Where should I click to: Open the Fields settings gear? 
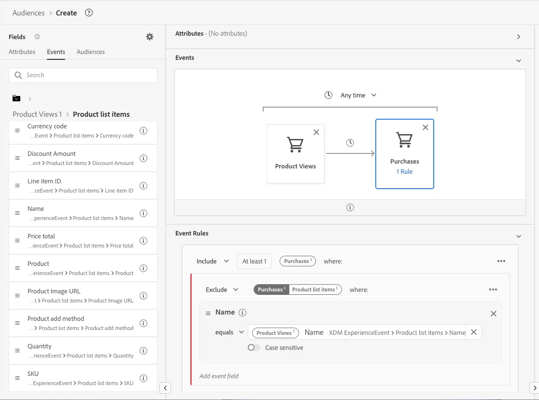coord(150,37)
